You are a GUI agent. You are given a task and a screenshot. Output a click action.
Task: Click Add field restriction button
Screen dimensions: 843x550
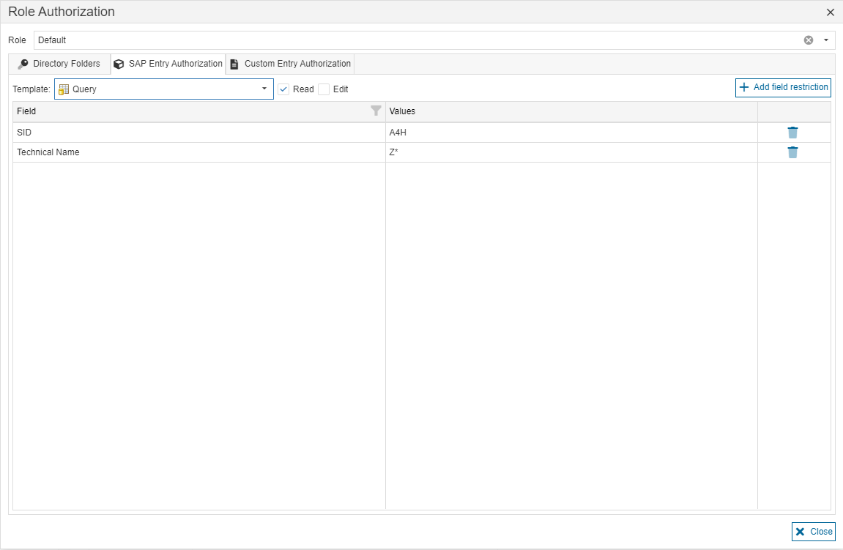[x=783, y=87]
